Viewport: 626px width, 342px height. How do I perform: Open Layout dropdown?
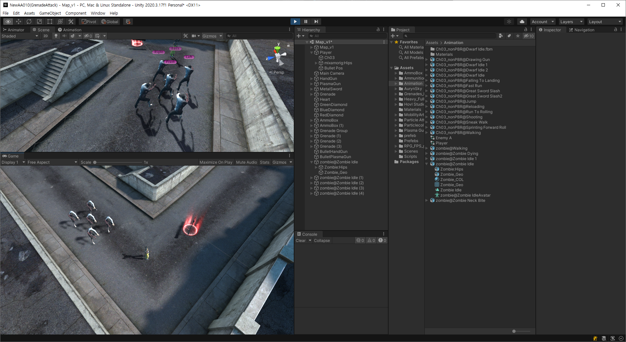point(605,22)
